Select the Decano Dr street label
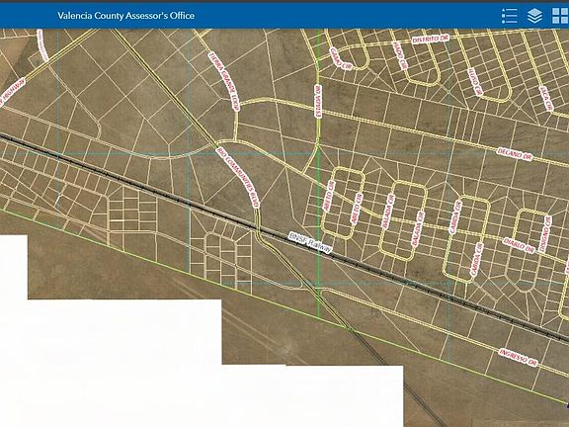 point(515,154)
